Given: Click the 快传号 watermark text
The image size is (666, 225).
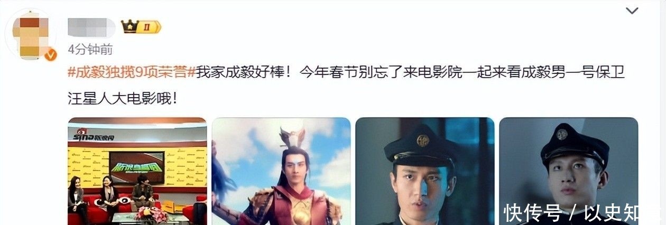Looking at the screenshot, I should click(533, 213).
